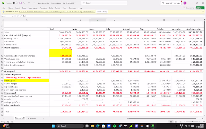Select yellow cell with -1,50,860.95

pos(61,53)
